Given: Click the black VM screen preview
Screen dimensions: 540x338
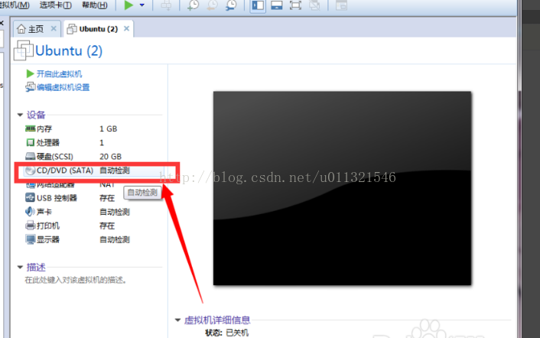Looking at the screenshot, I should tap(343, 188).
